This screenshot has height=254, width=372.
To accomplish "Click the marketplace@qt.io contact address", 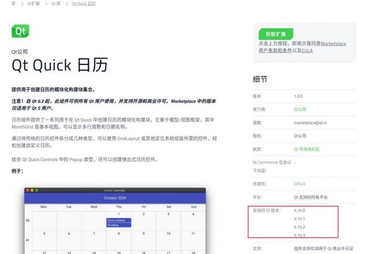I will point(310,122).
